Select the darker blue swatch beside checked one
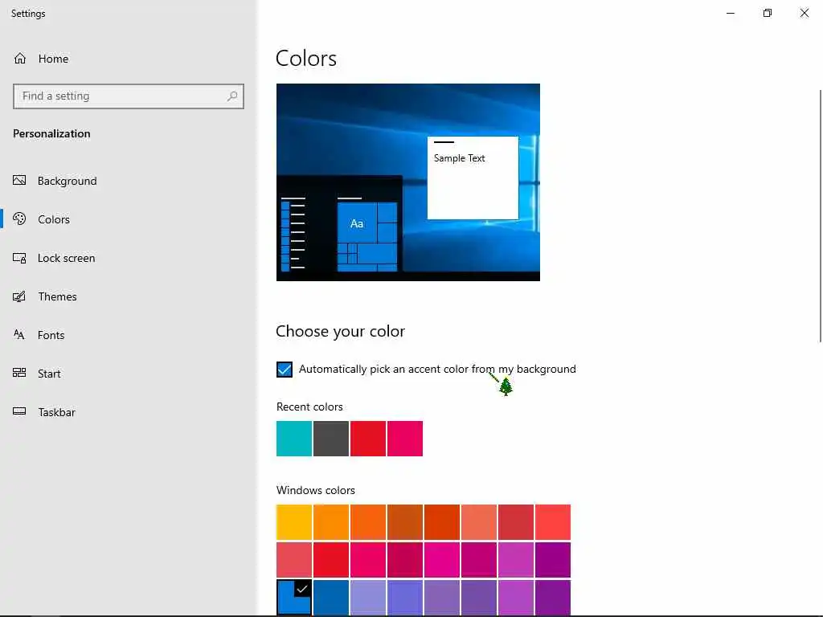Image resolution: width=823 pixels, height=617 pixels. tap(331, 597)
